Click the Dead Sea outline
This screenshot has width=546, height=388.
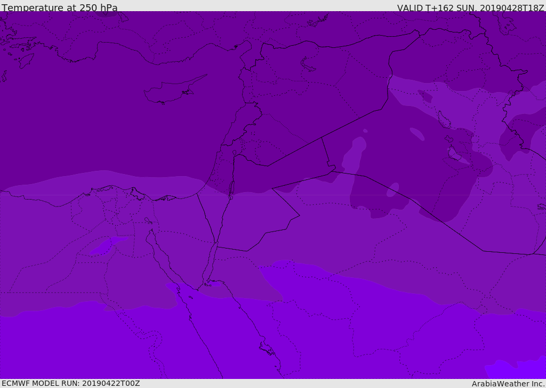[231, 190]
